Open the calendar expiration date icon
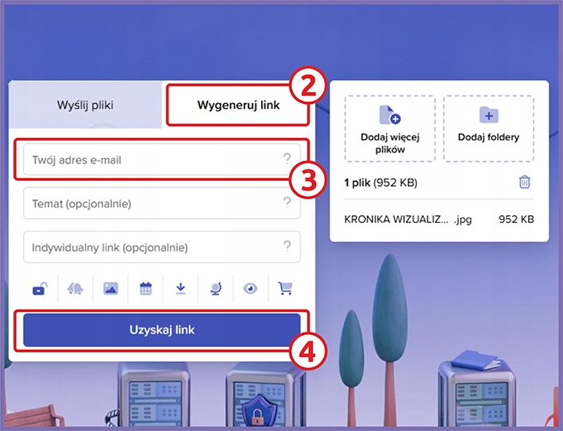The height and width of the screenshot is (431, 563). tap(145, 290)
